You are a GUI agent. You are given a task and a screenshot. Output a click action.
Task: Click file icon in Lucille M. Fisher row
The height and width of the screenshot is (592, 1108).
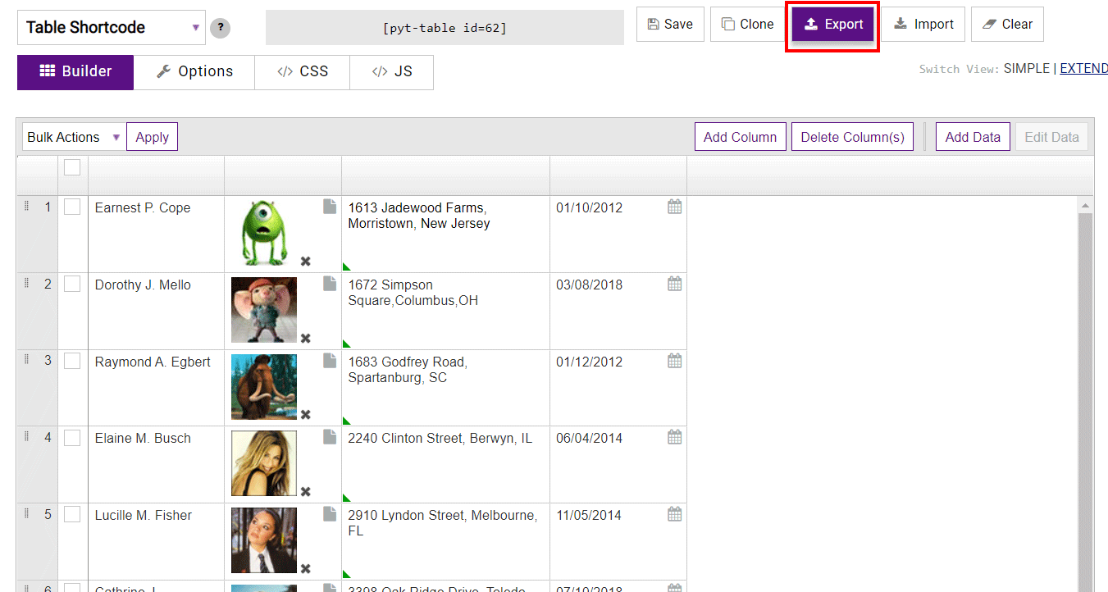coord(330,514)
